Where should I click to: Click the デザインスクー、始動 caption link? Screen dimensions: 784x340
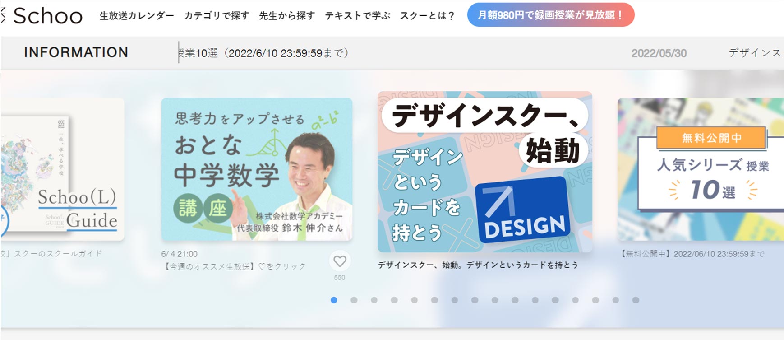click(x=478, y=265)
